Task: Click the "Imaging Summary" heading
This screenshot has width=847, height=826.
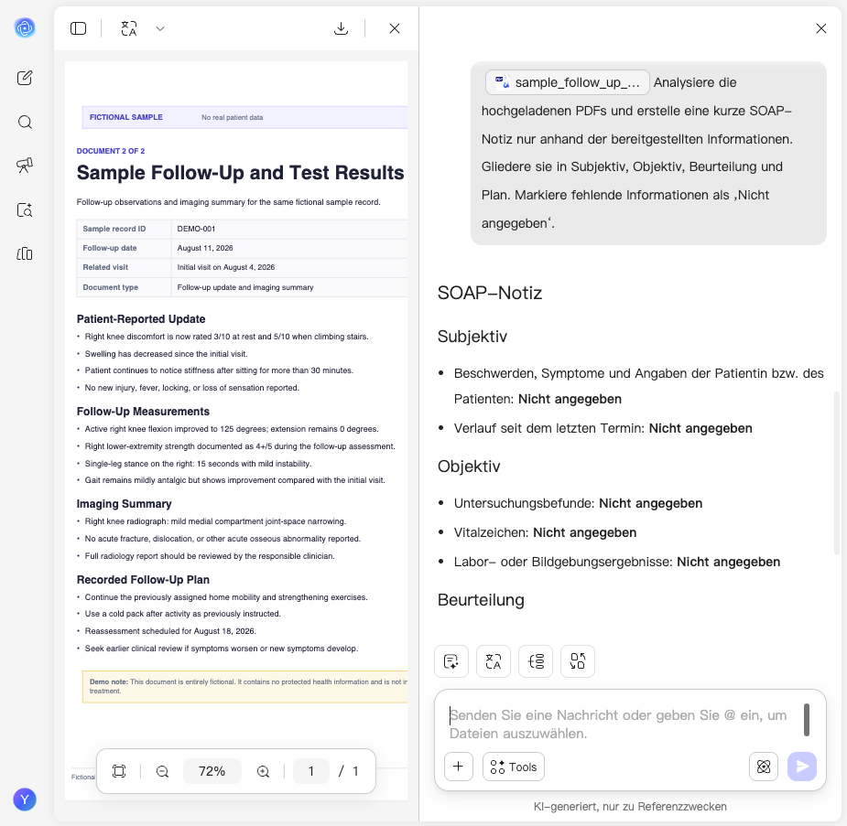Action: [x=125, y=504]
